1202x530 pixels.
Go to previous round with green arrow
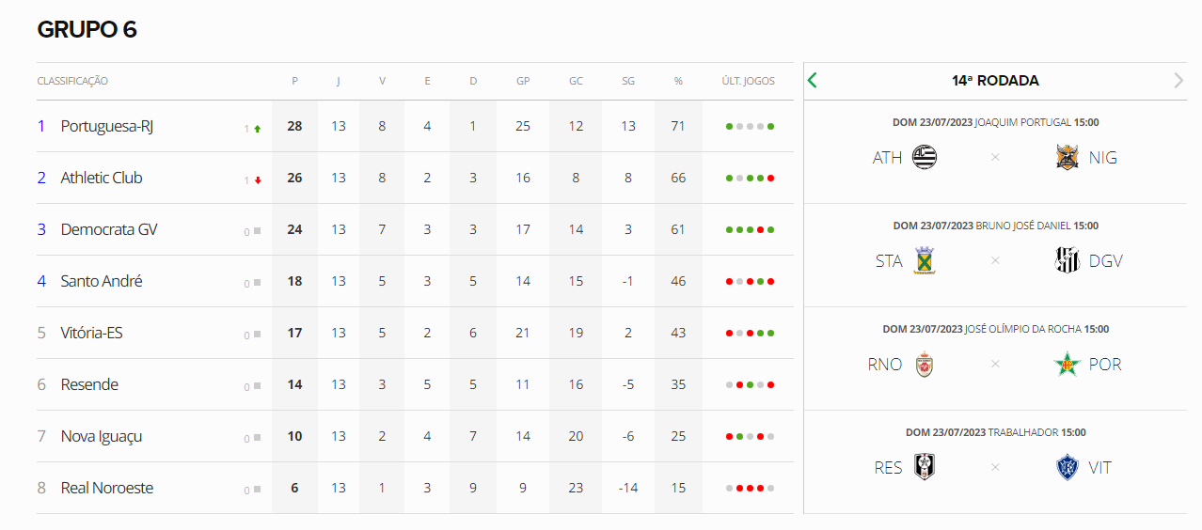pos(813,81)
